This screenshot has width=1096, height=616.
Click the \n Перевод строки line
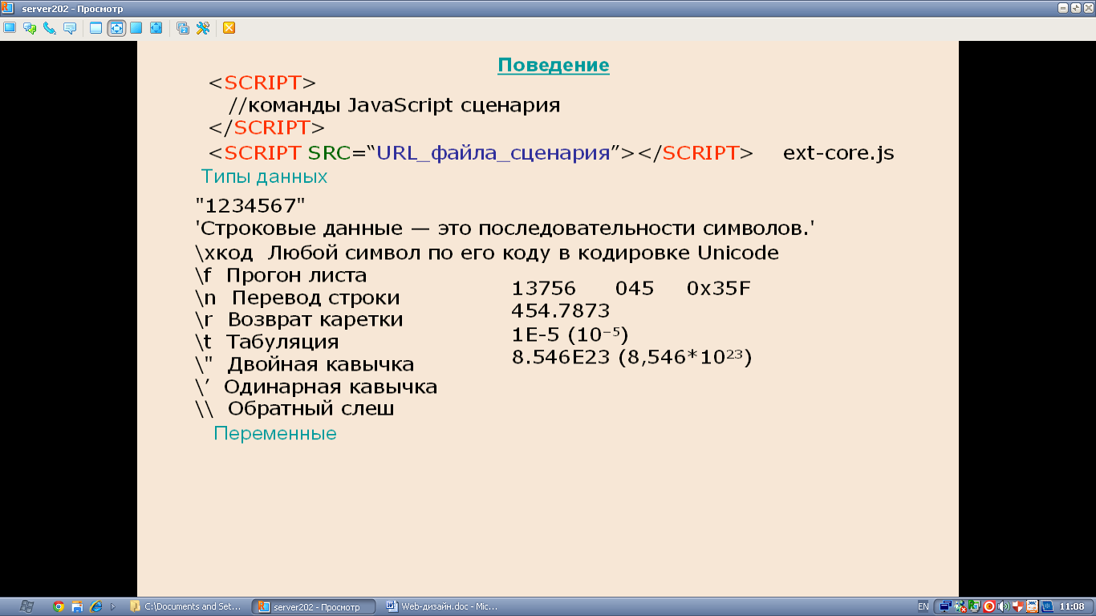click(297, 298)
